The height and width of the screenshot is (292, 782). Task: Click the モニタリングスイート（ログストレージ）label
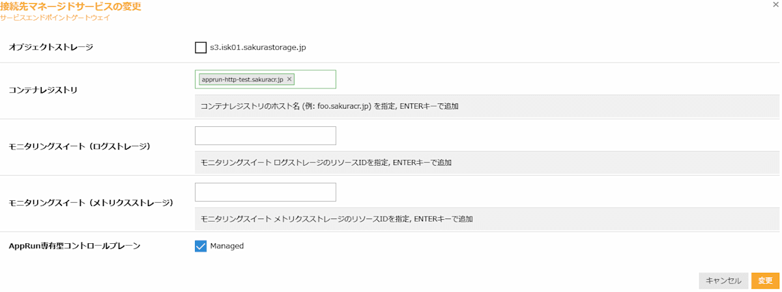coord(80,146)
